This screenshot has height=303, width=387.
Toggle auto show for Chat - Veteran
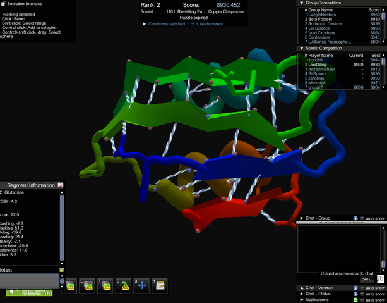click(x=362, y=288)
